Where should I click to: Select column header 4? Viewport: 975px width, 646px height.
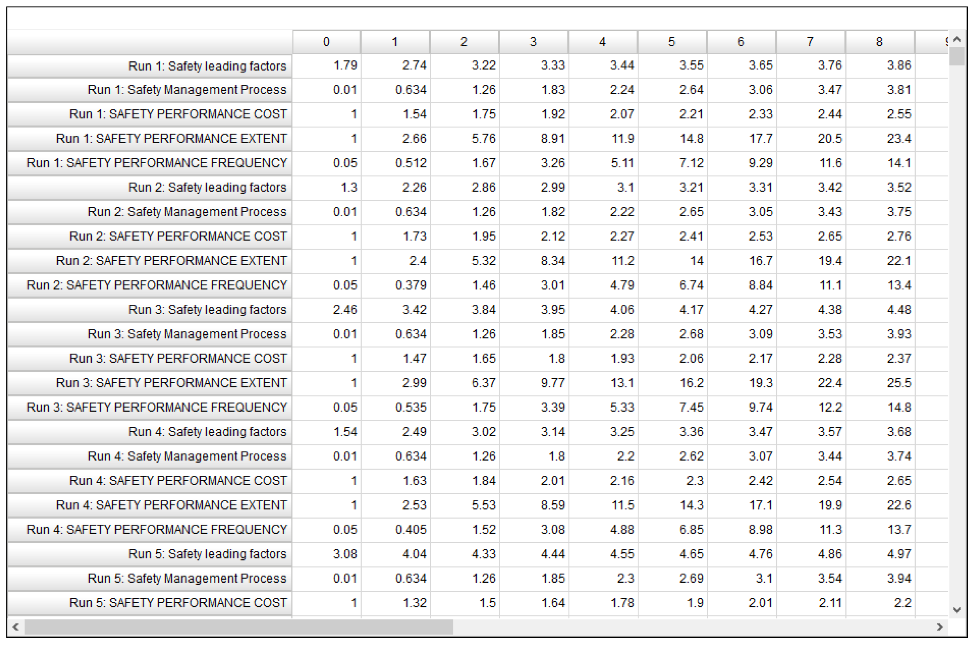[x=602, y=42]
